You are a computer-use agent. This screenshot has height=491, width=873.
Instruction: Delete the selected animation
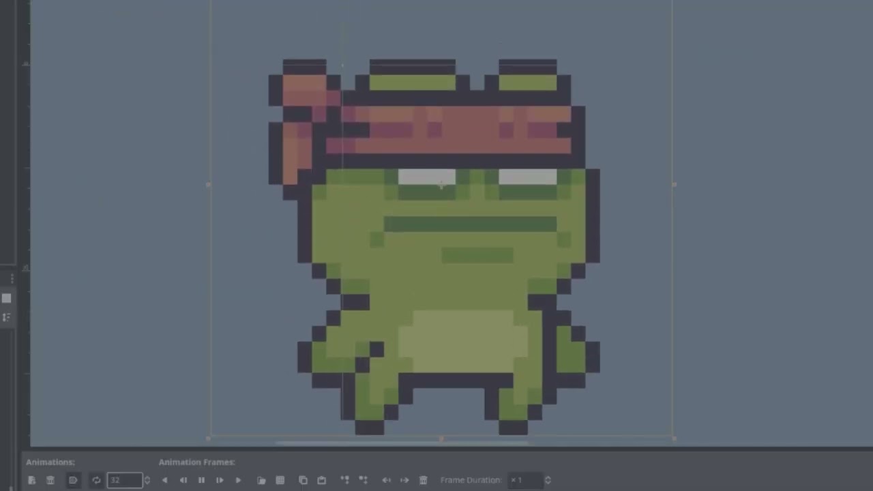[x=50, y=480]
